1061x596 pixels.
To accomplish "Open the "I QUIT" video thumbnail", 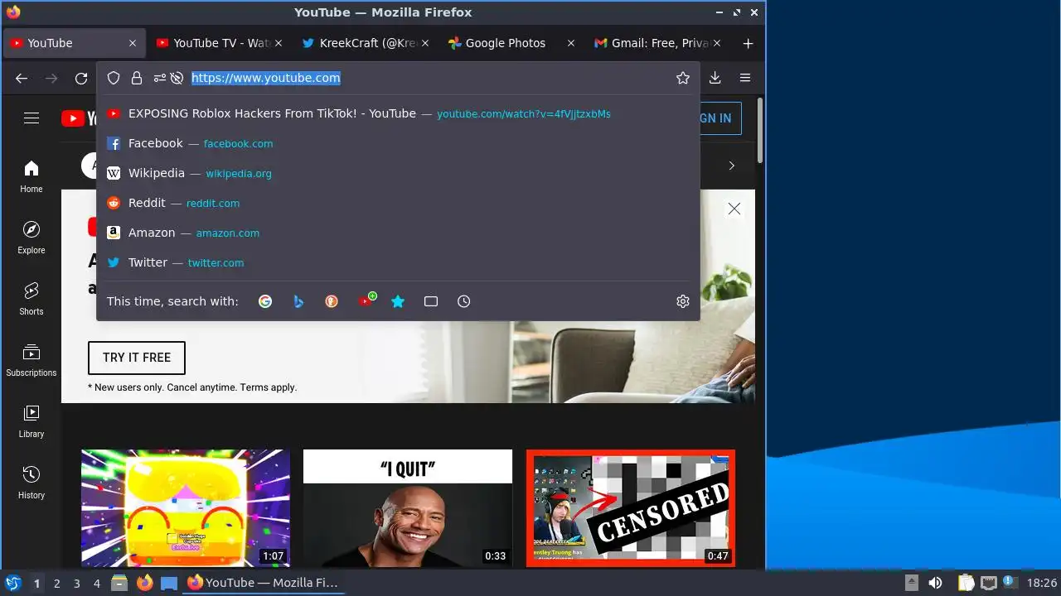I will pyautogui.click(x=408, y=508).
